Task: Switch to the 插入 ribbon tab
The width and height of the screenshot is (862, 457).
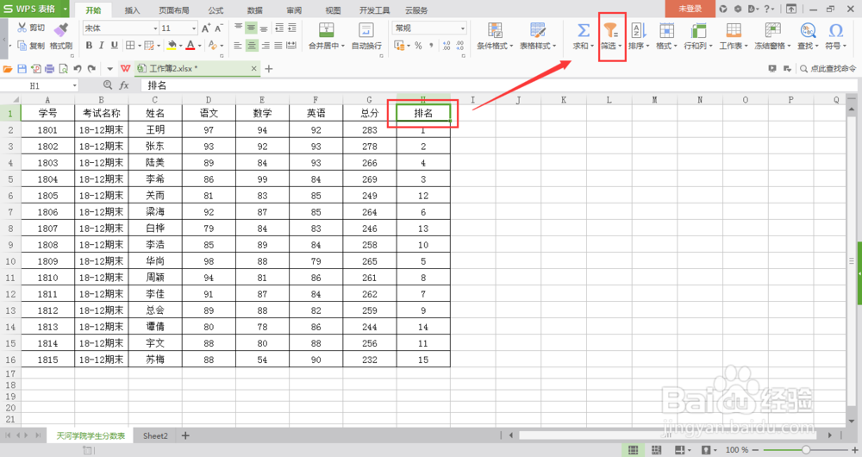Action: pos(132,9)
